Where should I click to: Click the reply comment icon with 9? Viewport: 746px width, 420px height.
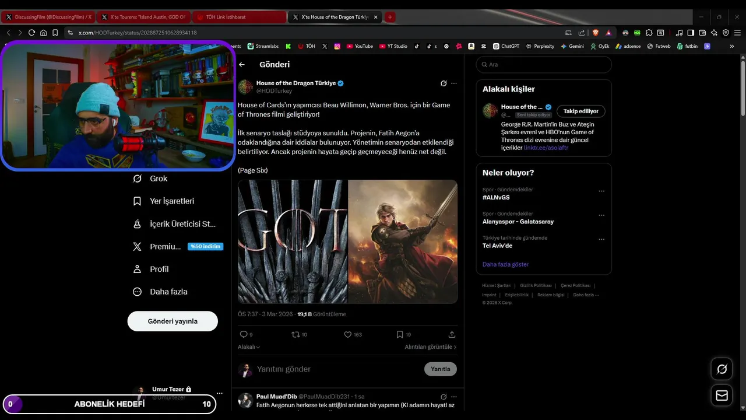tap(244, 334)
